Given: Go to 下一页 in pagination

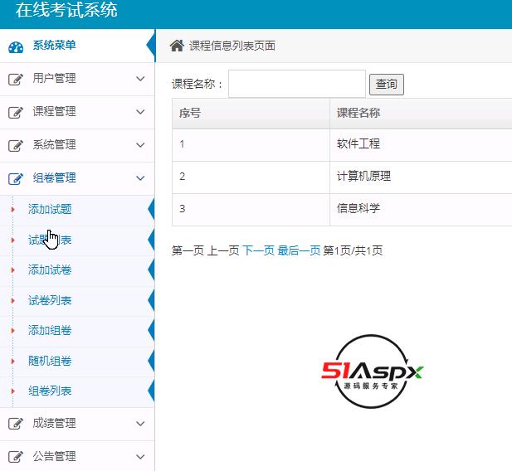Looking at the screenshot, I should [x=258, y=250].
